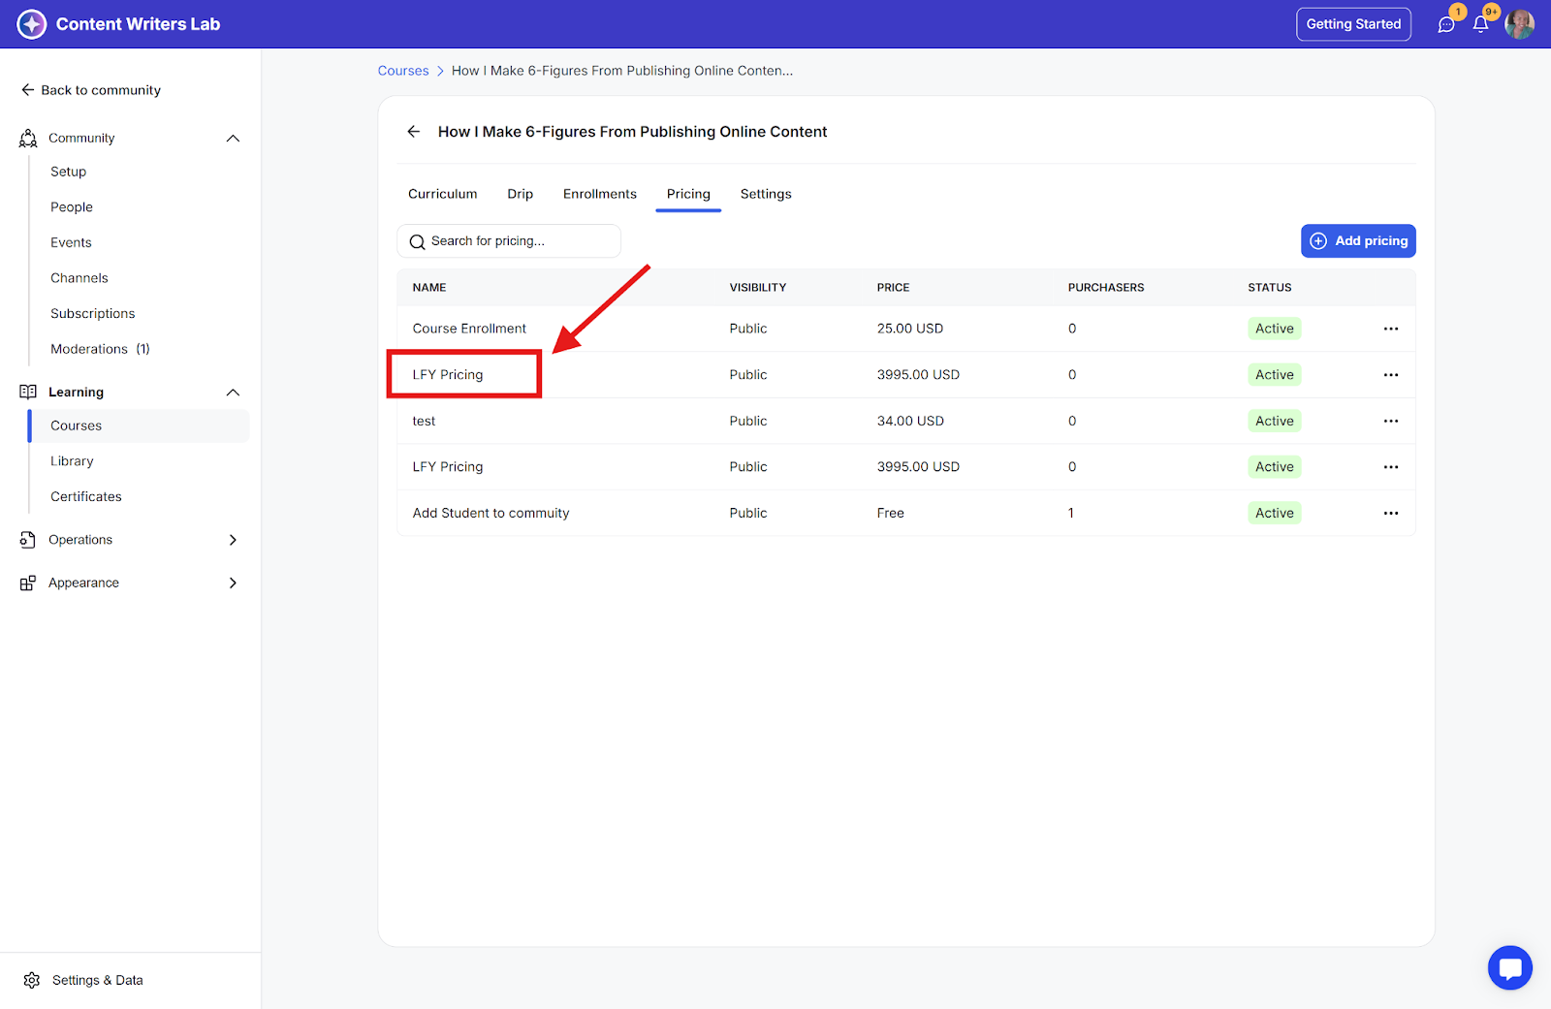Open Settings & Data in sidebar
1551x1009 pixels.
pyautogui.click(x=97, y=980)
